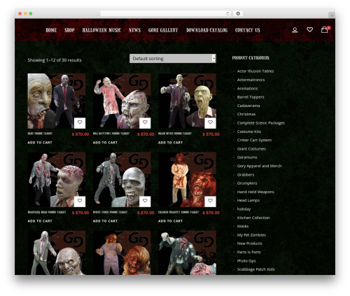350x296 pixels.
Task: Open the New Products category
Action: click(250, 244)
